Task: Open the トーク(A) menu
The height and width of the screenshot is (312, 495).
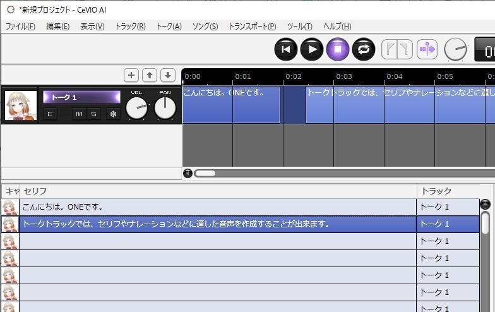Action: (169, 27)
